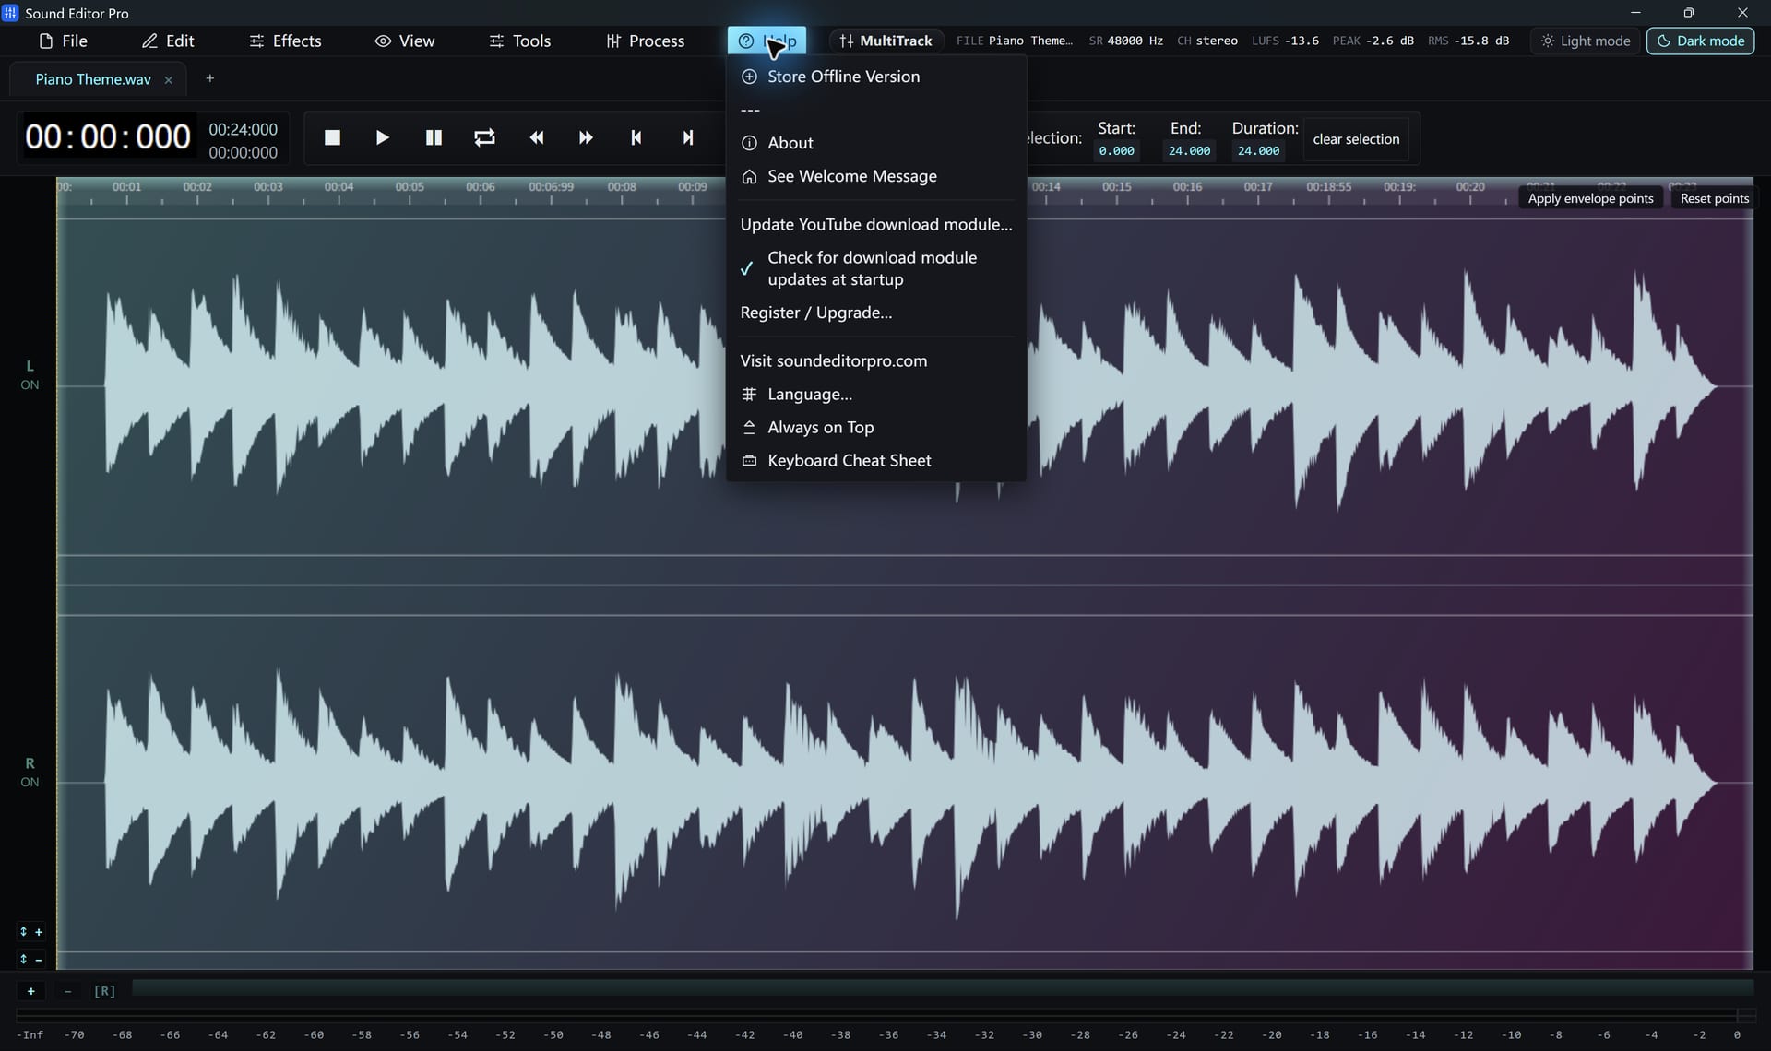Image resolution: width=1771 pixels, height=1051 pixels.
Task: Decrease vertical zoom with minus icon
Action: coord(31,960)
